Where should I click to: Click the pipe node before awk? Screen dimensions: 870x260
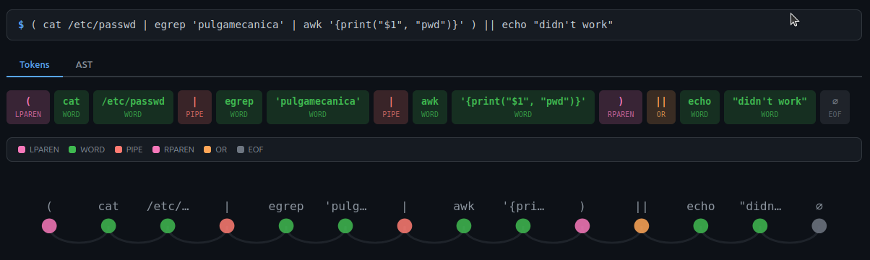[405, 226]
